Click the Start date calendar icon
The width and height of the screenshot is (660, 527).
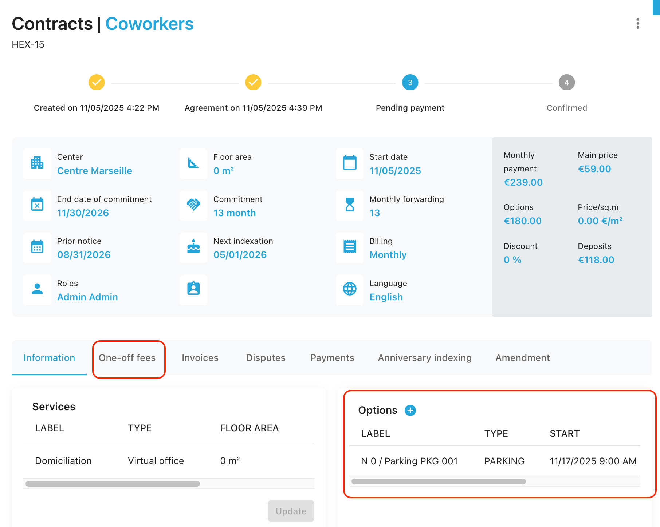350,163
